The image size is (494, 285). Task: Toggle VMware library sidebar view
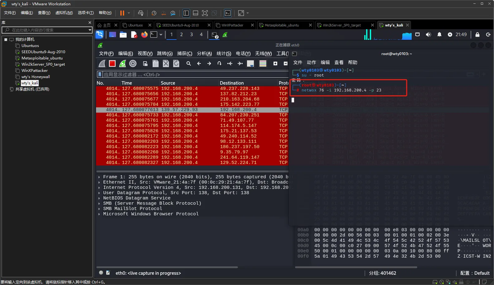[x=186, y=13]
